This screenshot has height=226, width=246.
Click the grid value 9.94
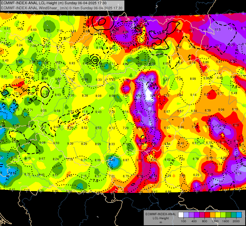click(57, 127)
